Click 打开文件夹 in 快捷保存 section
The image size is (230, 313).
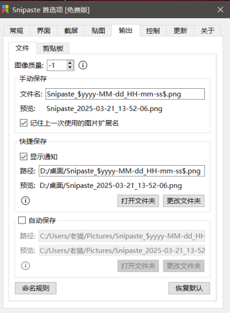[x=138, y=201]
